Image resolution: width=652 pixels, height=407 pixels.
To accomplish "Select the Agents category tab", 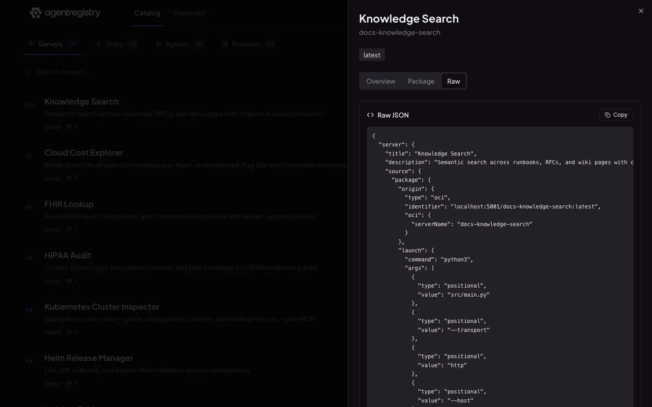I will 180,44.
